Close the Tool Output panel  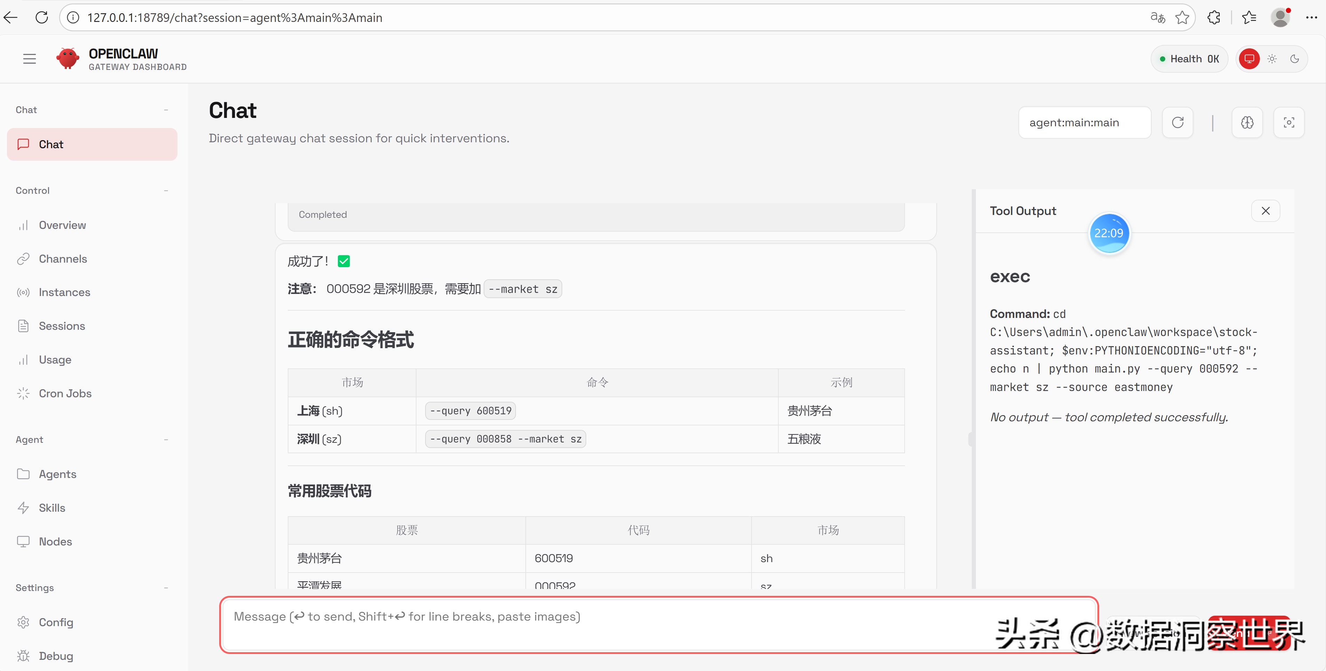pos(1265,210)
